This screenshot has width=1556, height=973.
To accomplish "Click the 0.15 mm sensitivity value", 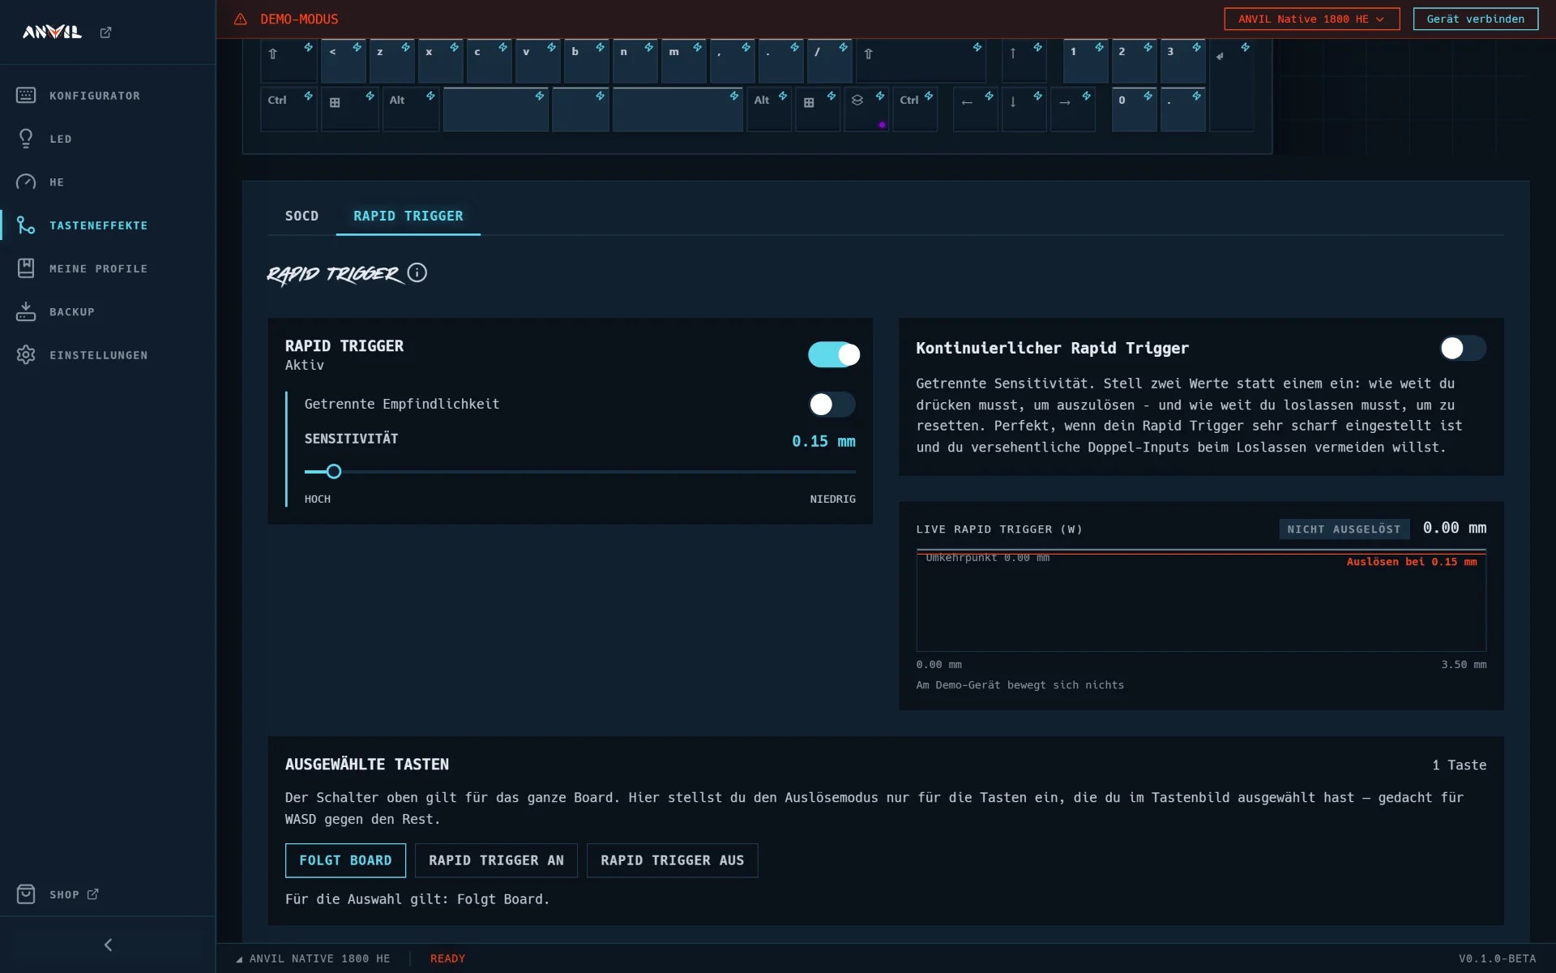I will pos(823,441).
